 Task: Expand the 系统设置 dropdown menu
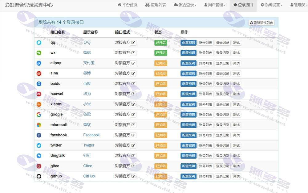point(271,5)
